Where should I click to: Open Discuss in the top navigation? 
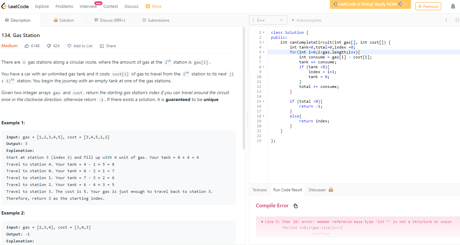[131, 6]
